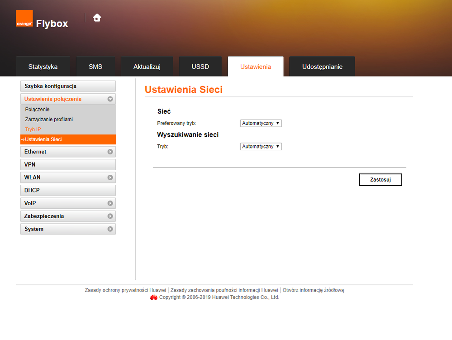Expand the VoIP section arrow
Screen dimensions: 452x340
coord(110,204)
